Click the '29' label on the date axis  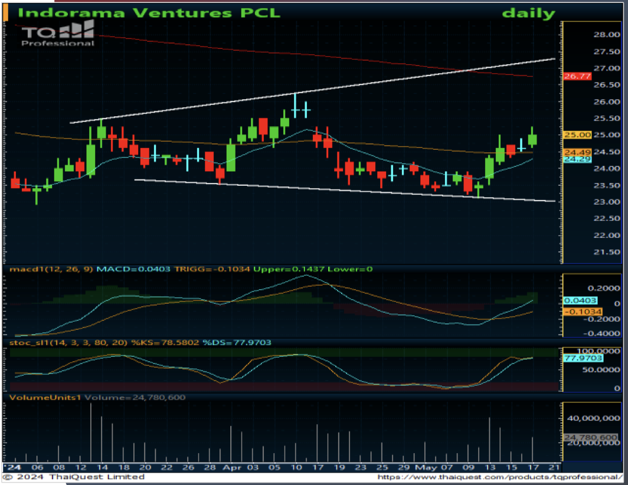tap(404, 467)
